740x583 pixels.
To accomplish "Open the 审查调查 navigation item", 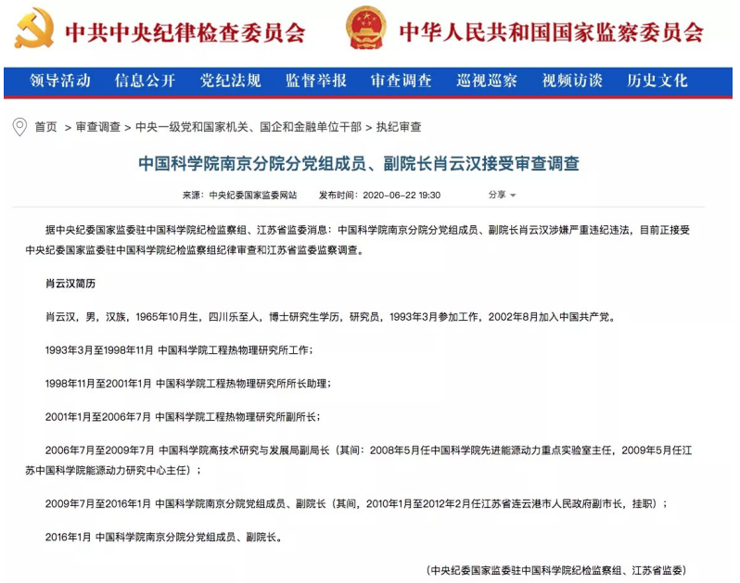I will click(402, 81).
